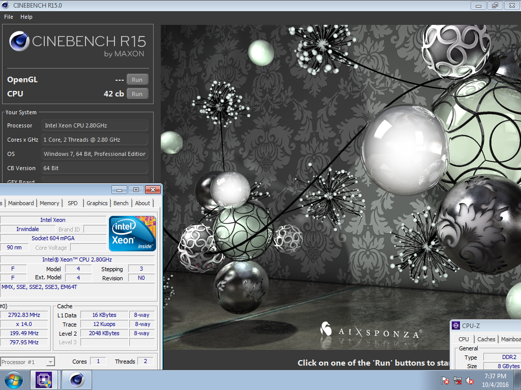Viewport: 521px width, 390px height.
Task: Select the CB Version 64 Bit field
Action: [95, 168]
